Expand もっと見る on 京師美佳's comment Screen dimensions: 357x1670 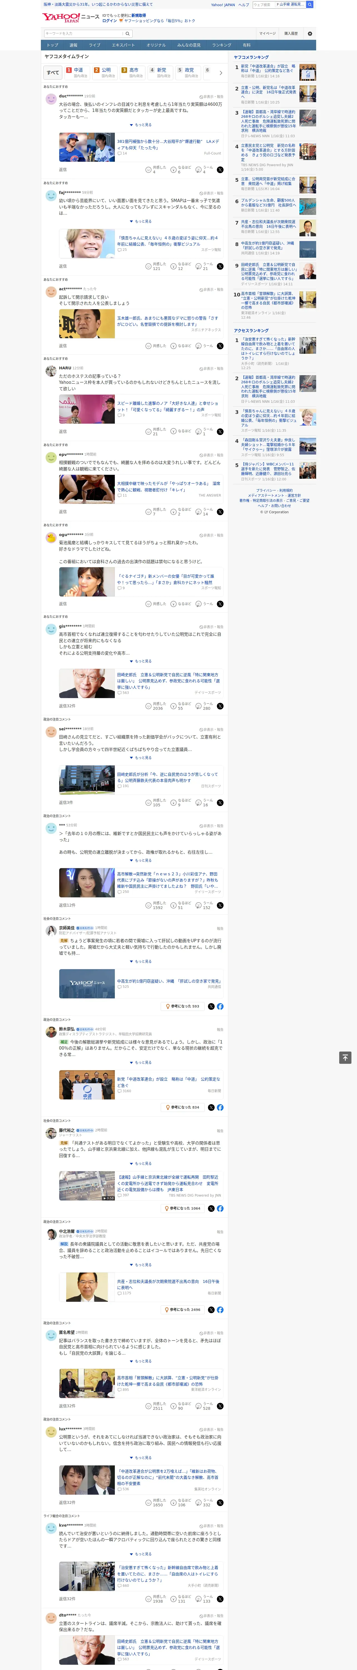[x=141, y=961]
